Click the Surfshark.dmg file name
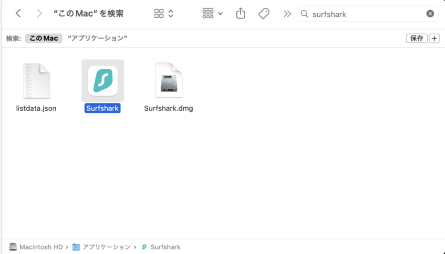This screenshot has width=445, height=254. coord(169,108)
